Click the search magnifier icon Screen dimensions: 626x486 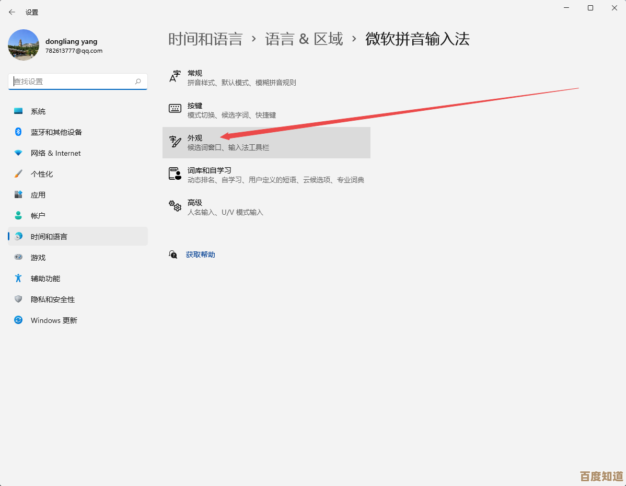(138, 82)
